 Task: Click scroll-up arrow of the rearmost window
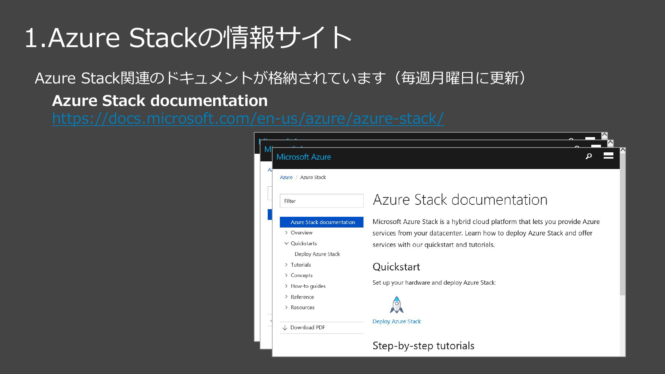tap(604, 135)
